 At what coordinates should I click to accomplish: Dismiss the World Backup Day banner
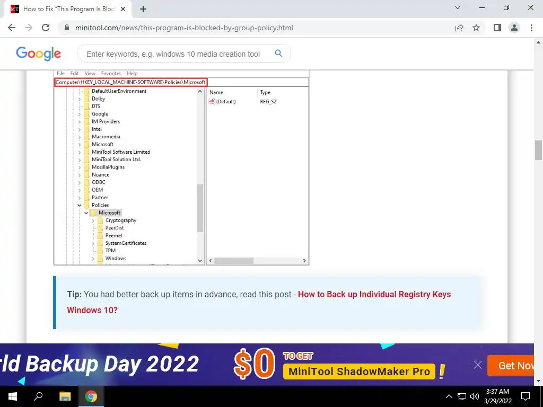click(478, 365)
